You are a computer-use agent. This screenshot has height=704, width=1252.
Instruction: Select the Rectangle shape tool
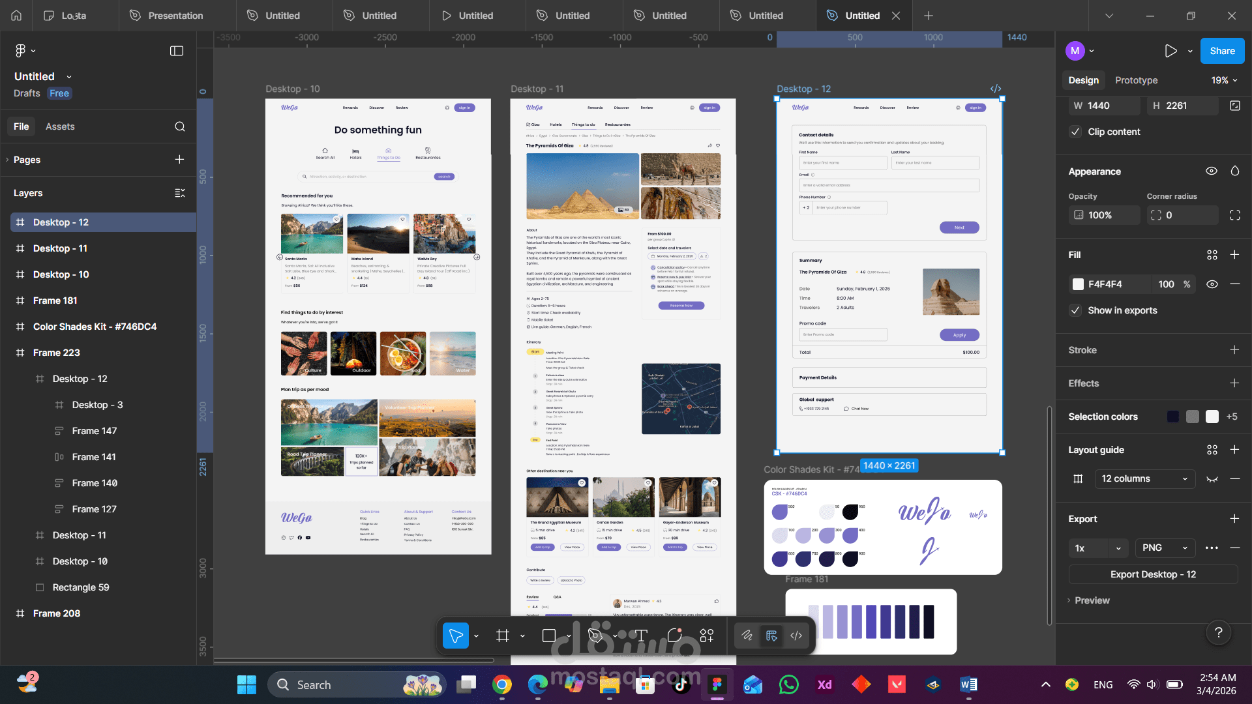(549, 636)
